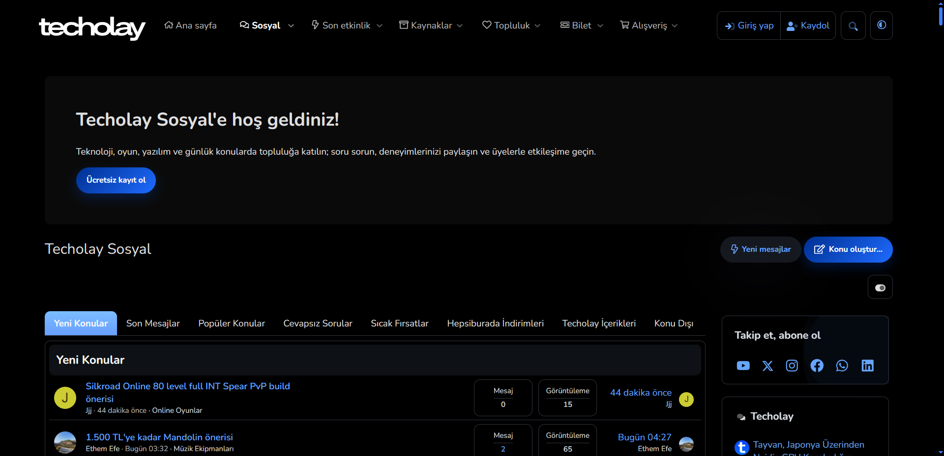The height and width of the screenshot is (456, 944).
Task: Open Techolay YouTube channel icon
Action: (x=743, y=366)
